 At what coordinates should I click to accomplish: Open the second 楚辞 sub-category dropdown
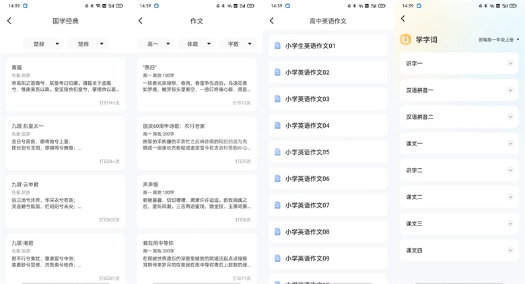[x=88, y=44]
